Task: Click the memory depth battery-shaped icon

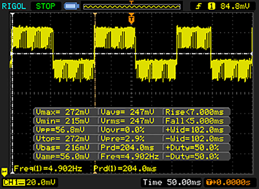Action: [72, 6]
